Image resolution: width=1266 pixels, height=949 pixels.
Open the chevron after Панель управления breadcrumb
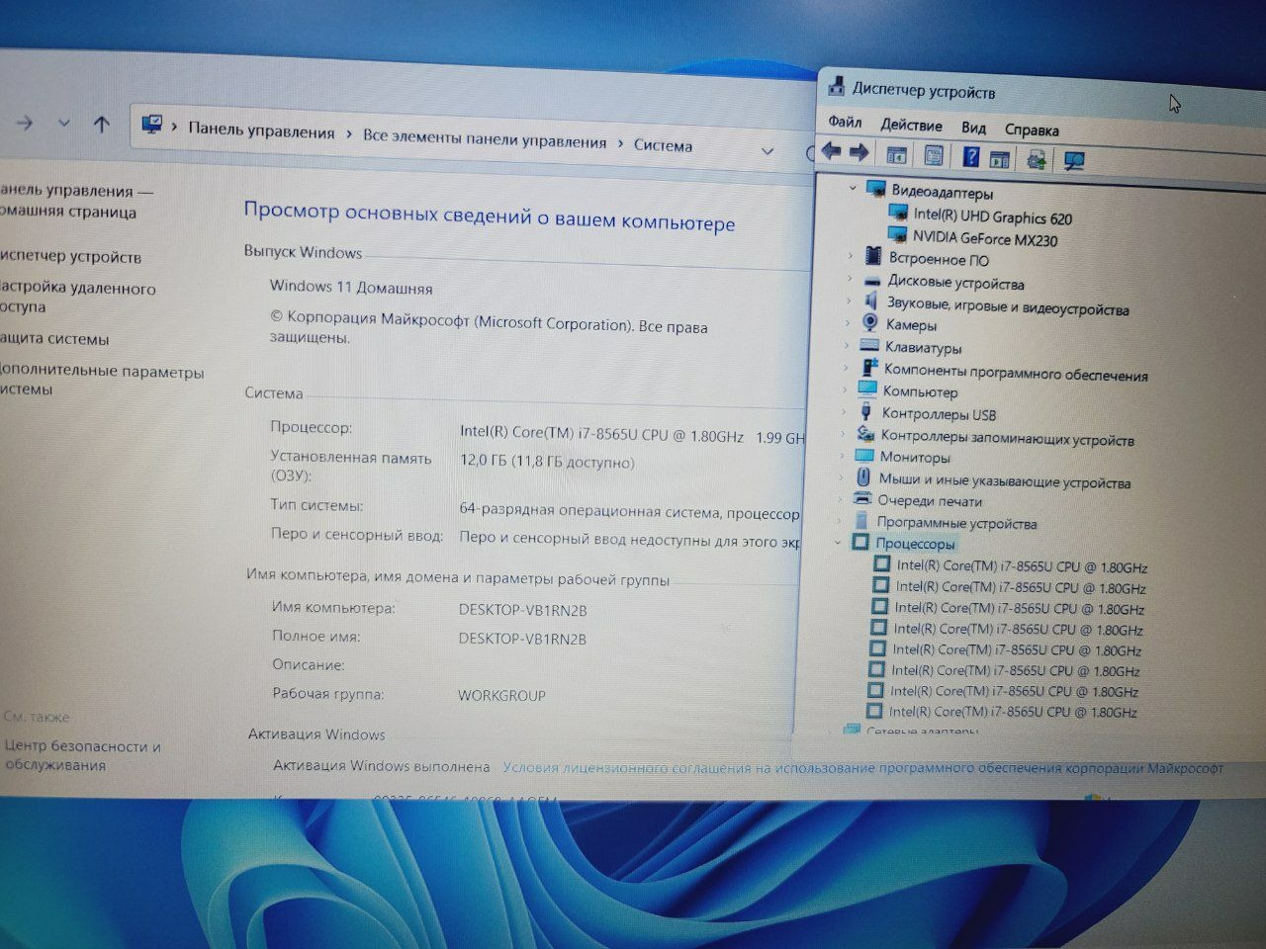click(x=349, y=133)
